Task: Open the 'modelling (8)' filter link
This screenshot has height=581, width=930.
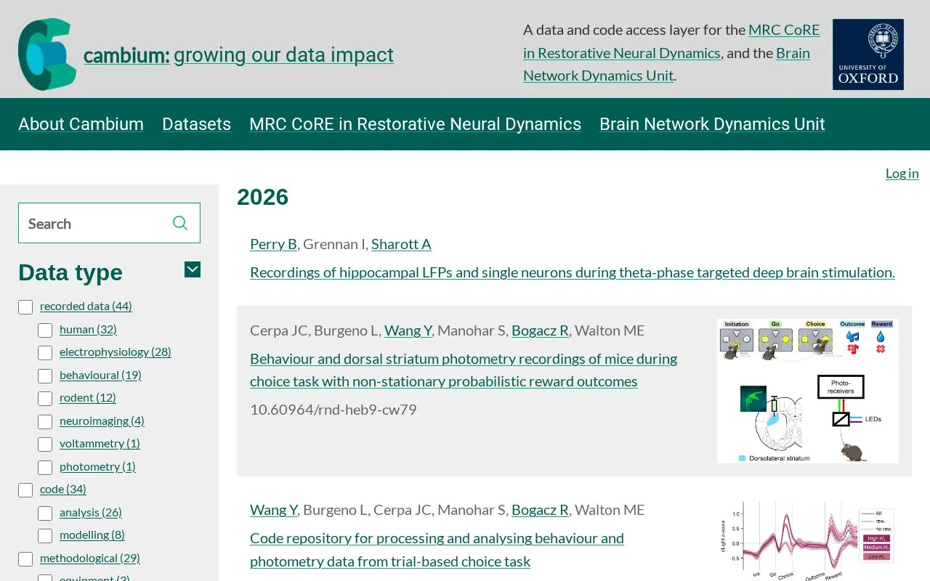Action: (x=92, y=535)
